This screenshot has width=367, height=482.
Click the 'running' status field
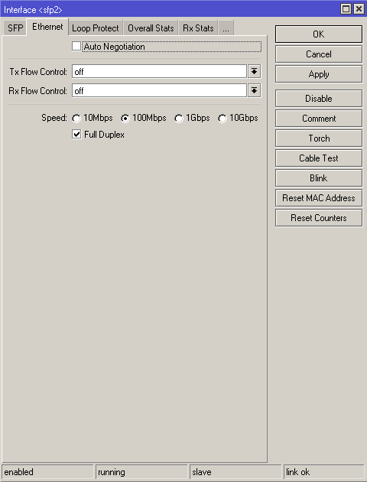pos(141,472)
